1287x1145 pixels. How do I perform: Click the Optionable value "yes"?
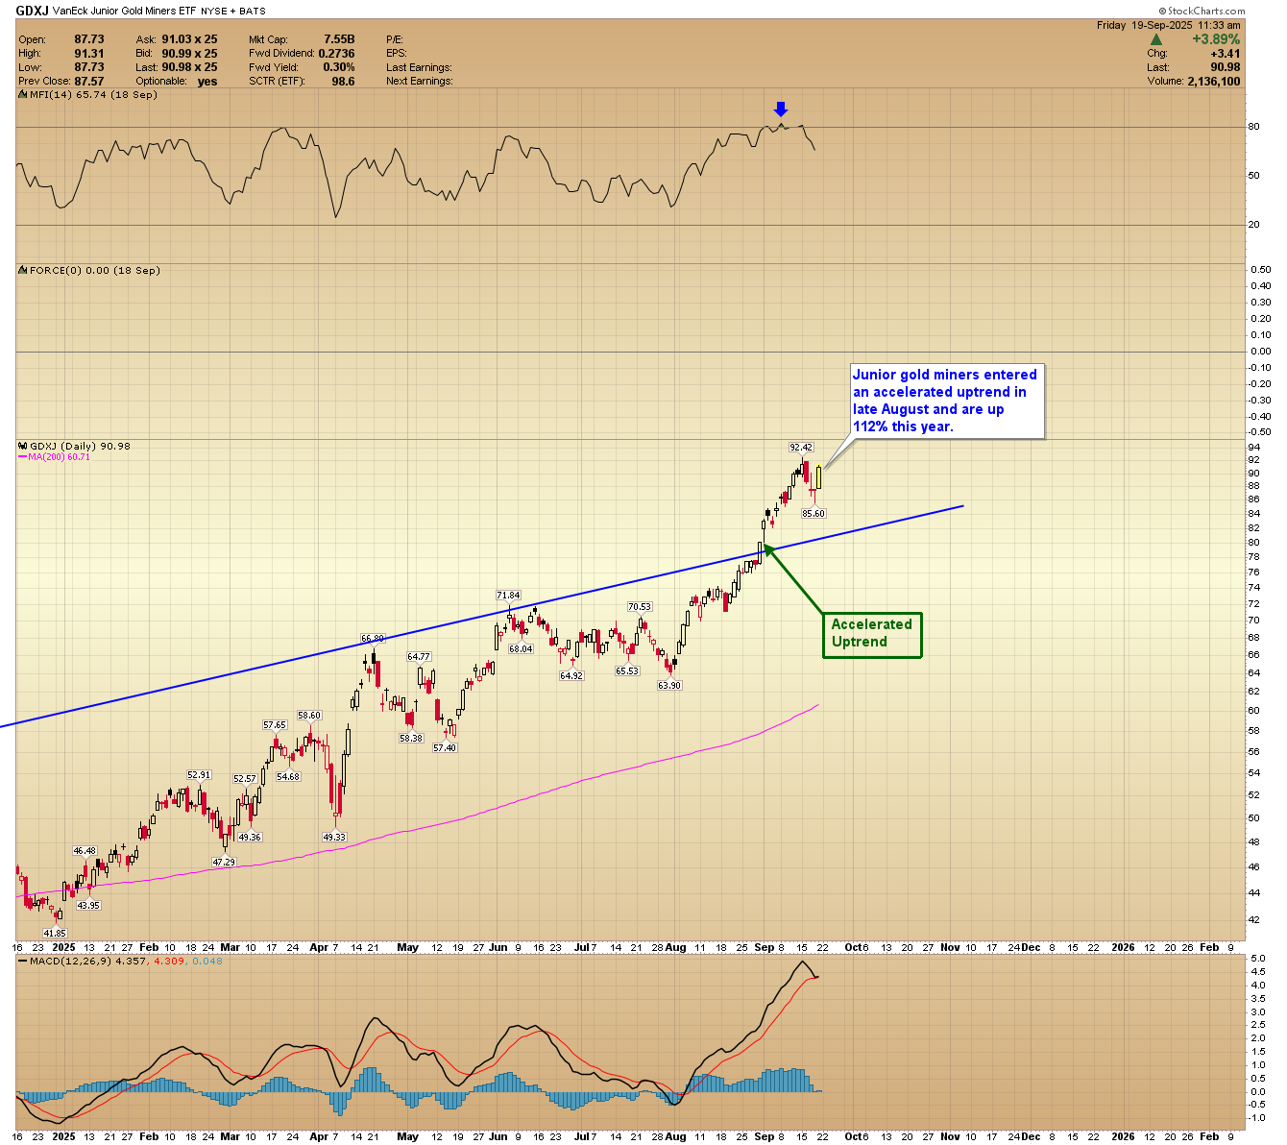pyautogui.click(x=207, y=82)
